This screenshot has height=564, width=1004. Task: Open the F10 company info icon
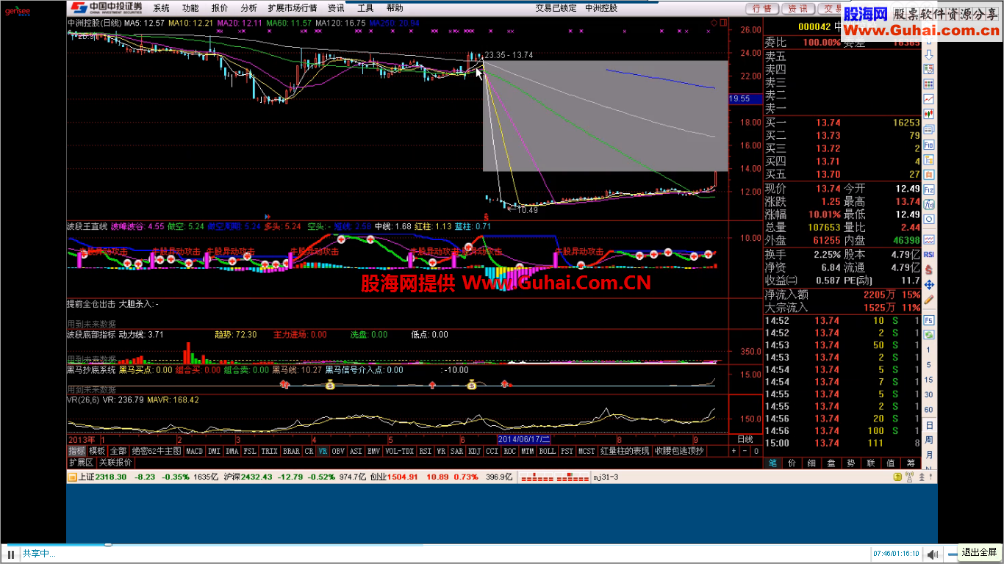tap(929, 145)
